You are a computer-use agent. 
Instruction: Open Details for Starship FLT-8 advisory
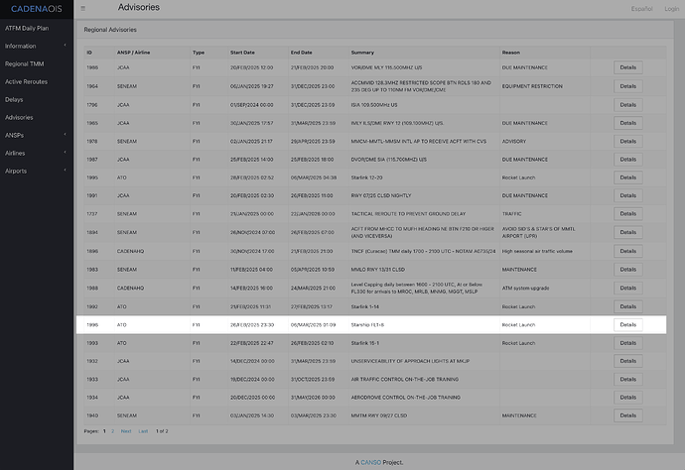coord(627,324)
